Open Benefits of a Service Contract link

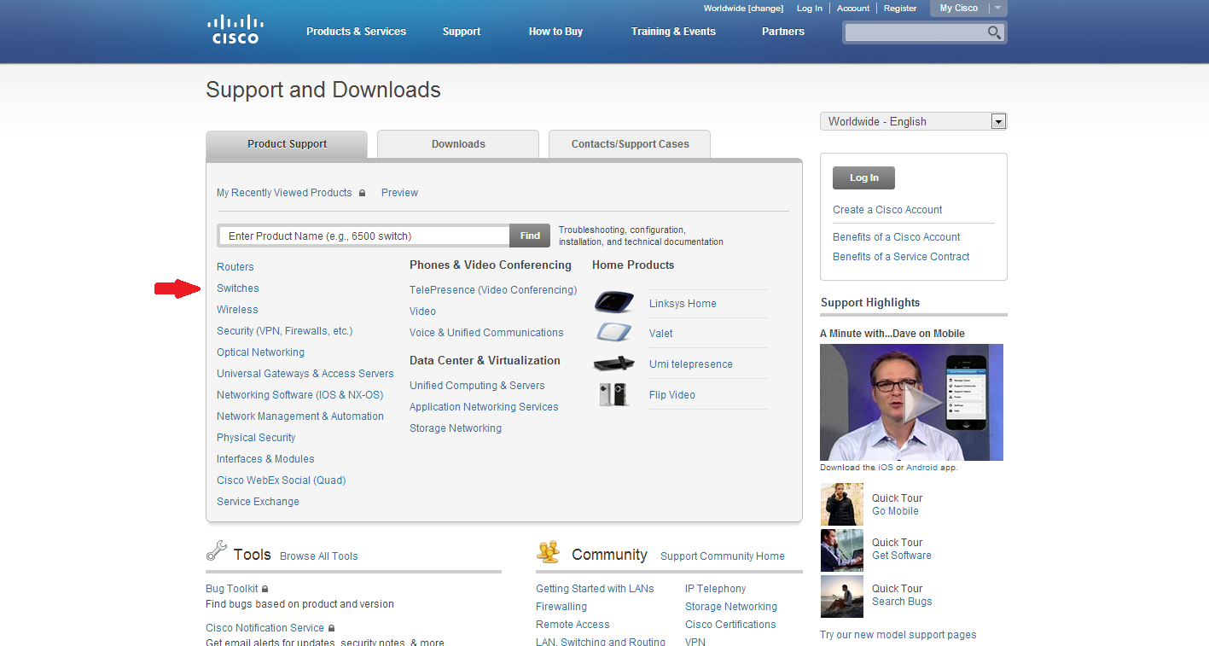click(x=901, y=257)
